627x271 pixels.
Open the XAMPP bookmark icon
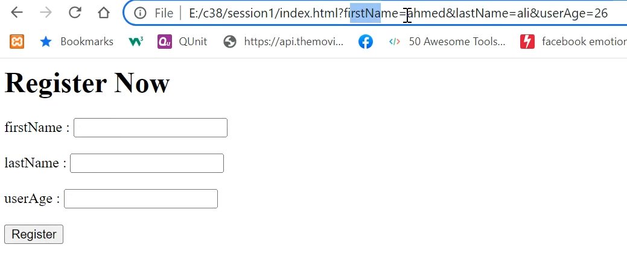[x=17, y=42]
